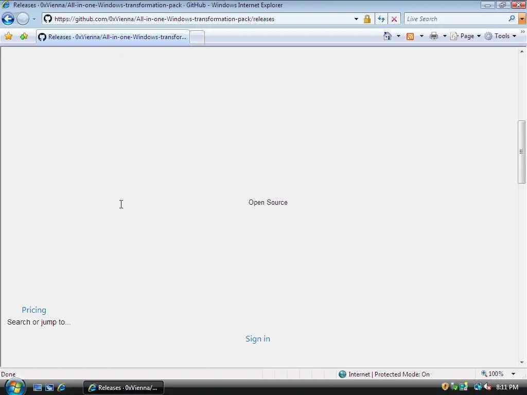
Task: Open the Page menu
Action: coord(465,36)
